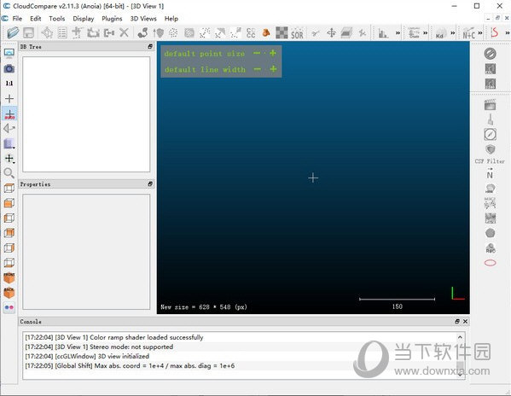
Task: Open the Plugins menu
Action: pyautogui.click(x=112, y=19)
